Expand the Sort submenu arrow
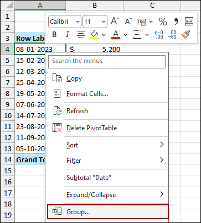 coord(162,145)
